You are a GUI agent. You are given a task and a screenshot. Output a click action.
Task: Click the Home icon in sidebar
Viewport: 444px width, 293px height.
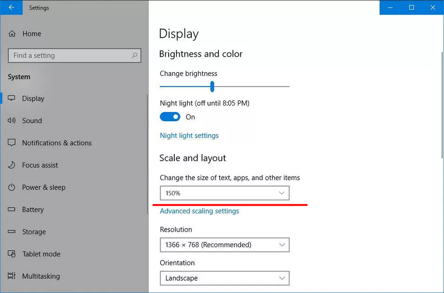pos(12,34)
